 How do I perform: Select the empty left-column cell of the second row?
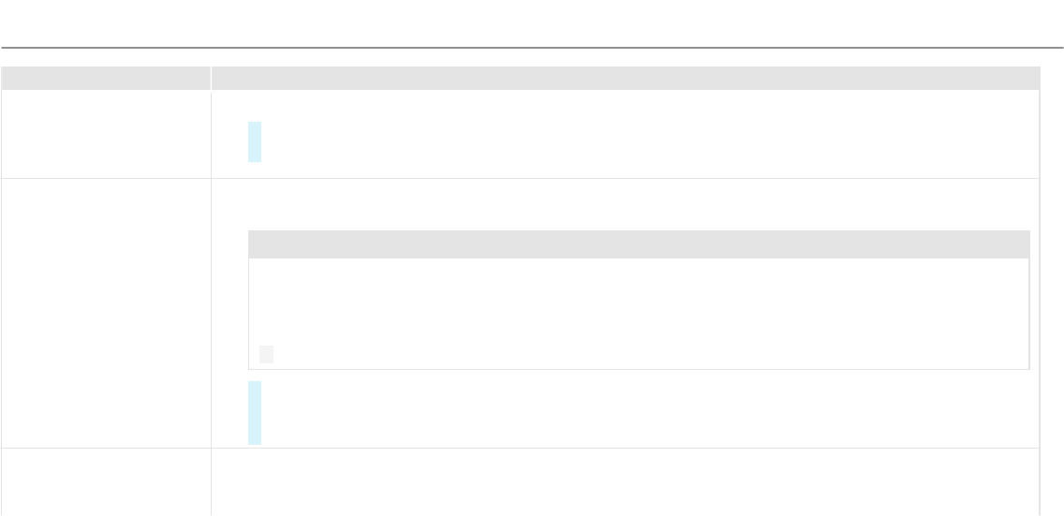click(x=106, y=312)
